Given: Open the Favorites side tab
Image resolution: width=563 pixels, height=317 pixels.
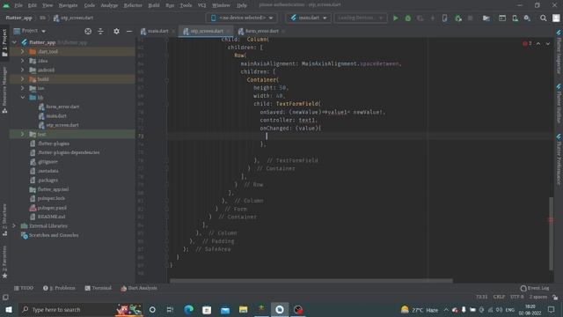Looking at the screenshot, I should [4, 262].
